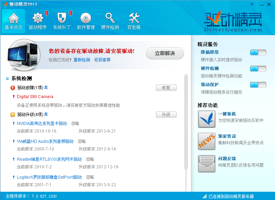This screenshot has width=275, height=200.
Task: Click 忽略 beside the NVIDIA driver
Action: (75, 124)
